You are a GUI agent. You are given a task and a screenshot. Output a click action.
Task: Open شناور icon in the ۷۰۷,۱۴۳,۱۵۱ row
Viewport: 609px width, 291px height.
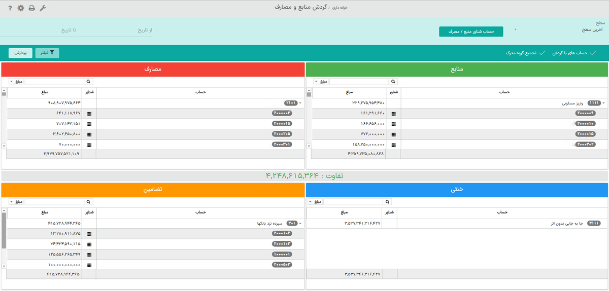click(89, 124)
